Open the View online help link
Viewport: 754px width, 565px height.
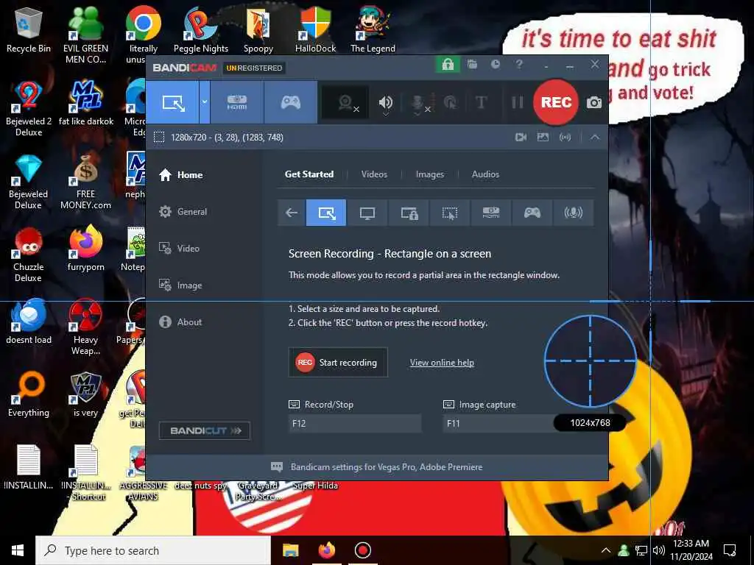pyautogui.click(x=442, y=363)
